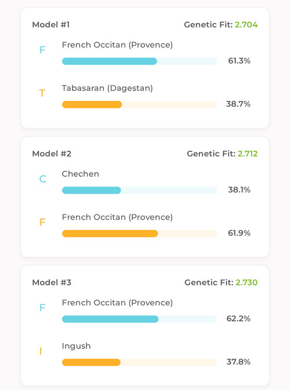Viewport: 290px width, 390px height.
Task: Select the Ingush population label
Action: 76,346
